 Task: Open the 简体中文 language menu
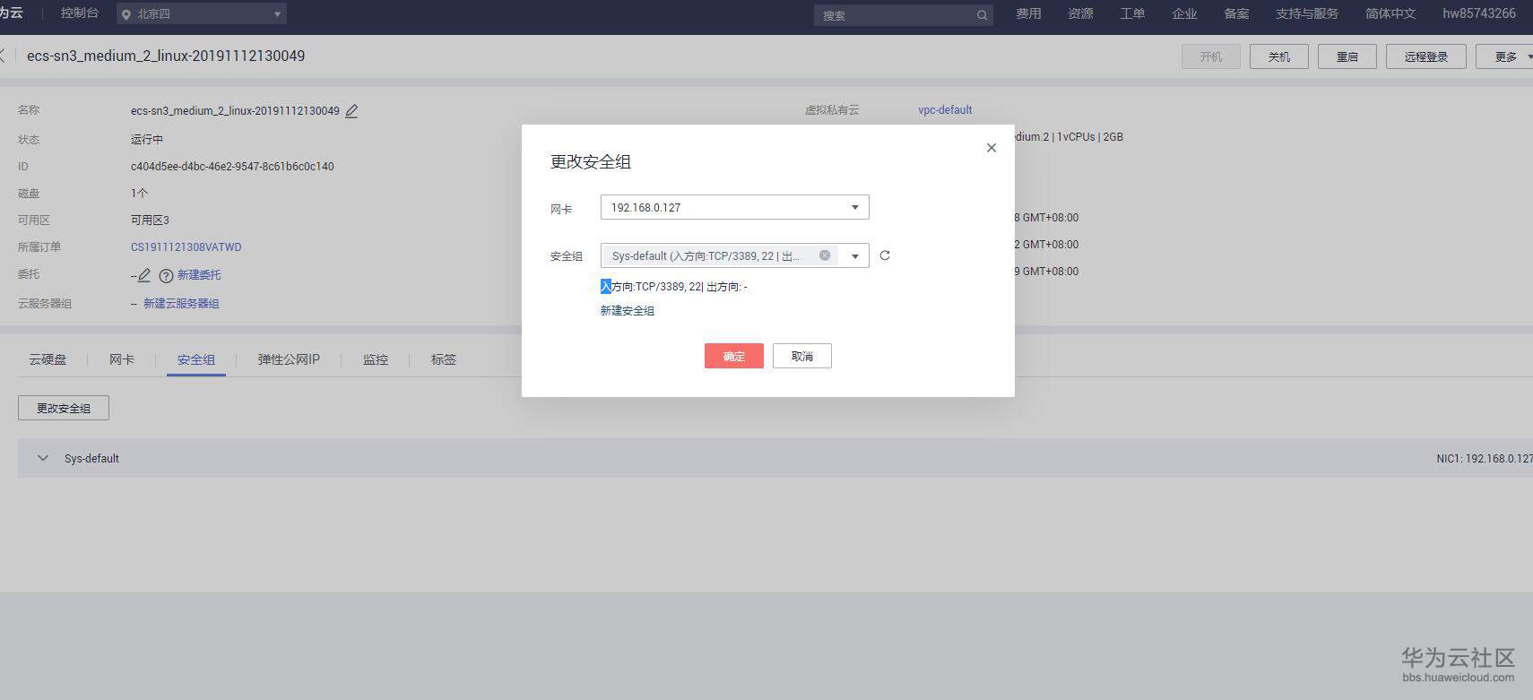[1390, 13]
